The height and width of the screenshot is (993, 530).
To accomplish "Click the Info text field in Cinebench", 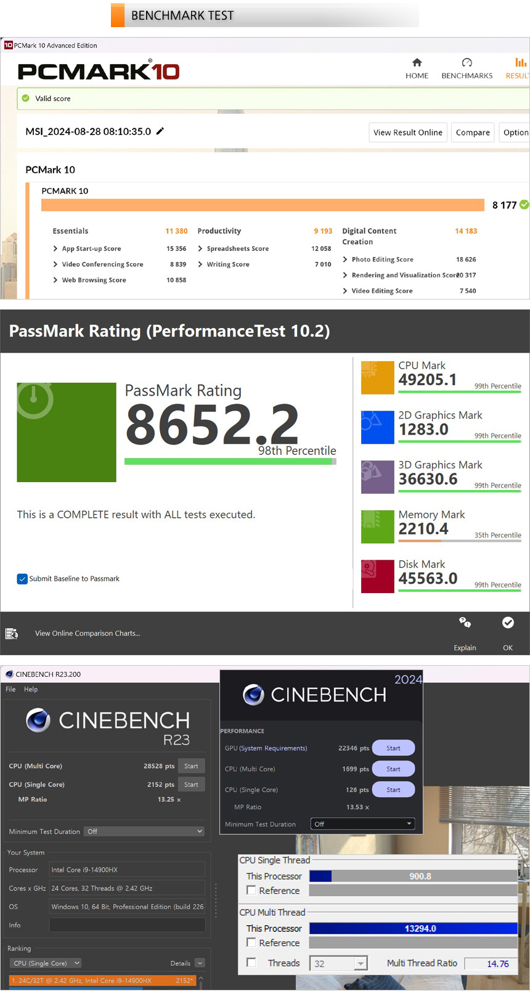I will tap(127, 925).
